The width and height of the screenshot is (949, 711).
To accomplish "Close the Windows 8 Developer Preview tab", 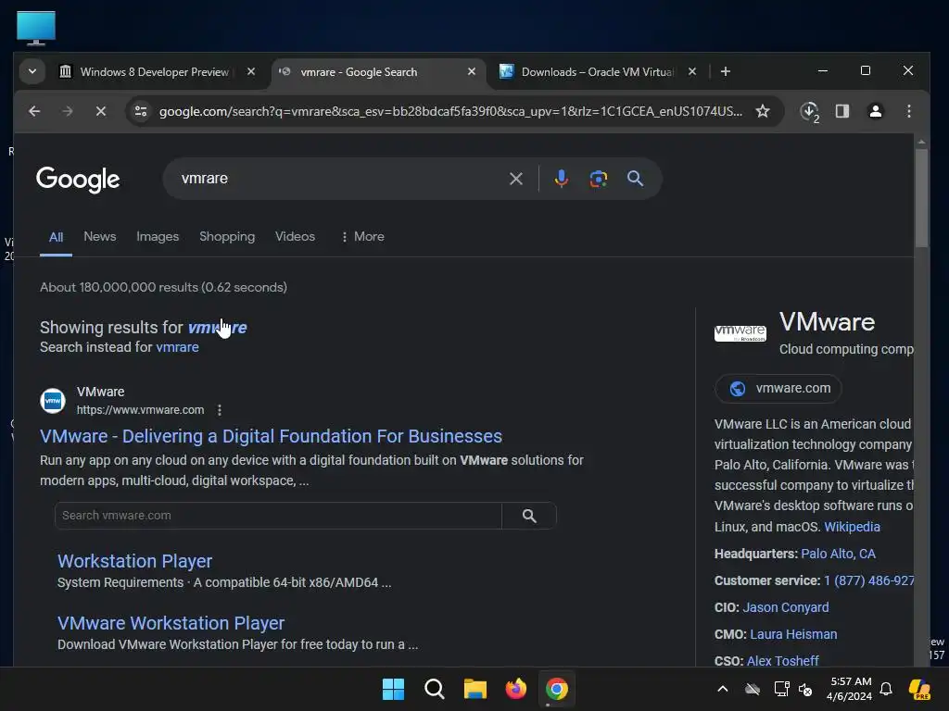I will coord(251,71).
